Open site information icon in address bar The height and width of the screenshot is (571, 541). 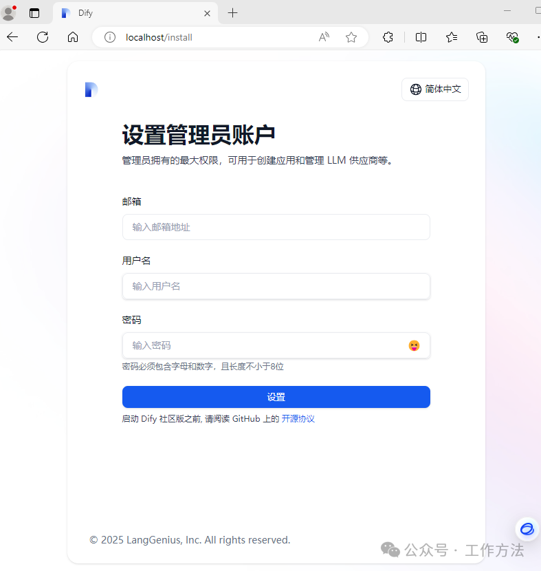(110, 37)
